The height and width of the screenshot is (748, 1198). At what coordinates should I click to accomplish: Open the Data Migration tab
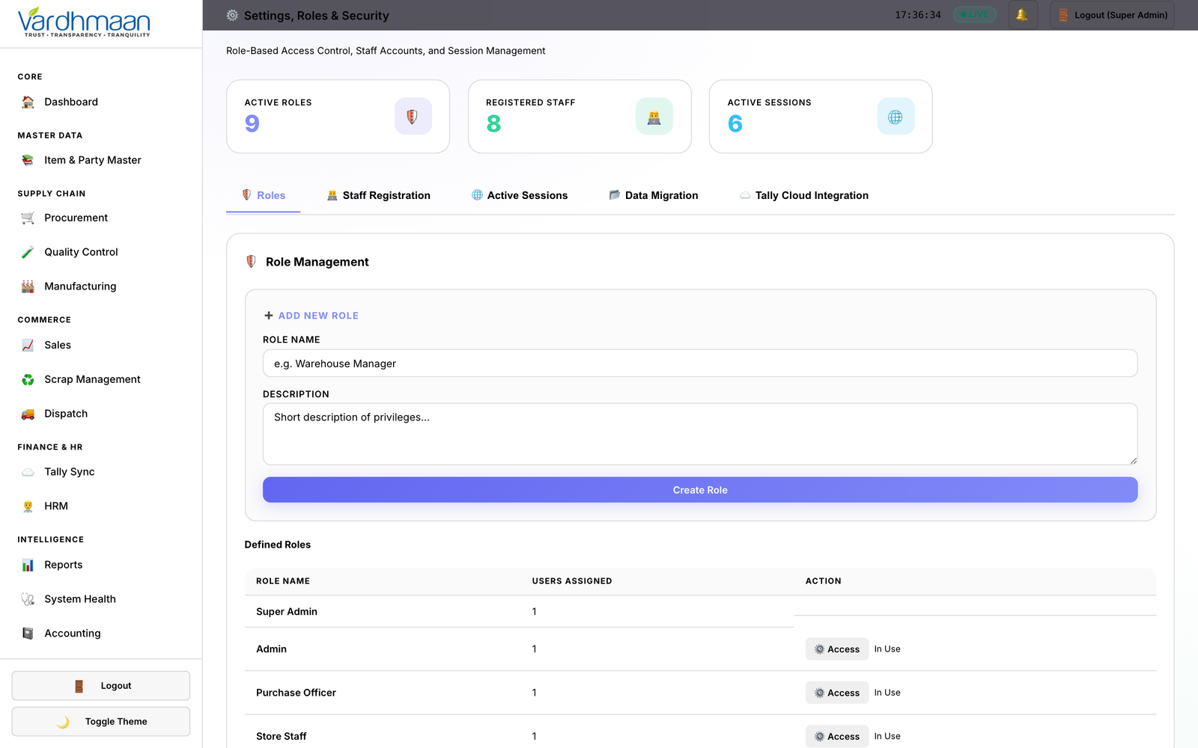(654, 195)
